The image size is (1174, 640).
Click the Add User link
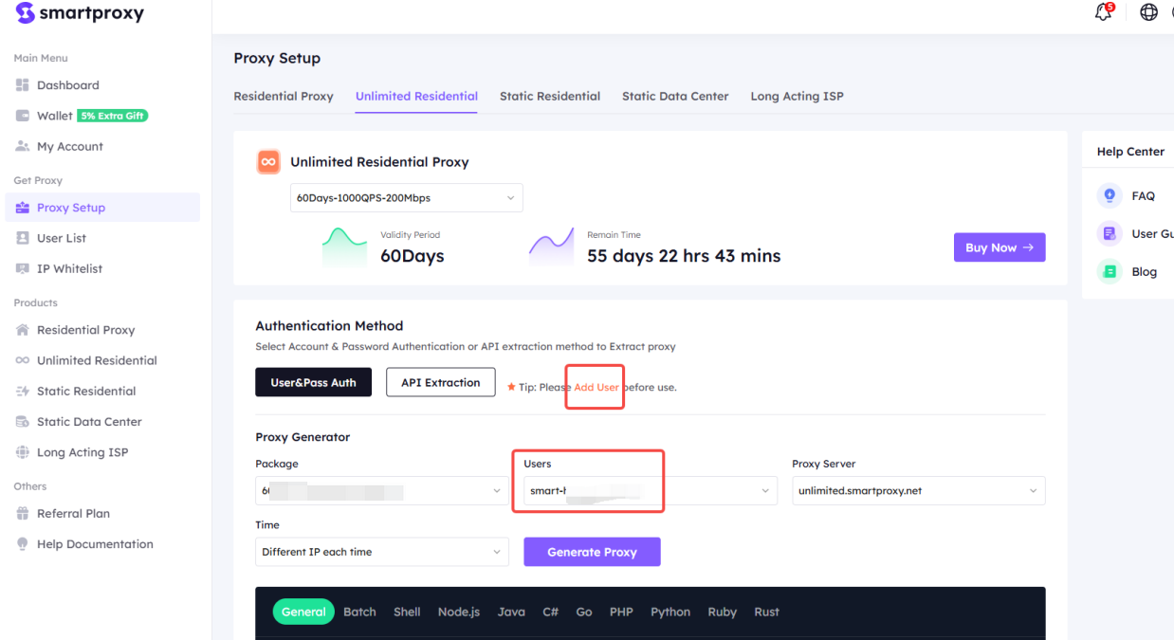596,387
